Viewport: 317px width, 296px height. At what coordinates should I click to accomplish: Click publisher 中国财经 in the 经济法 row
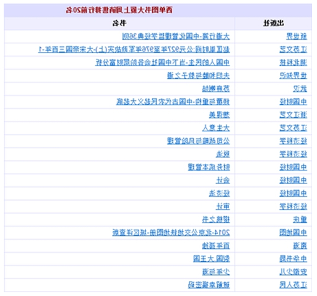coord(293,193)
